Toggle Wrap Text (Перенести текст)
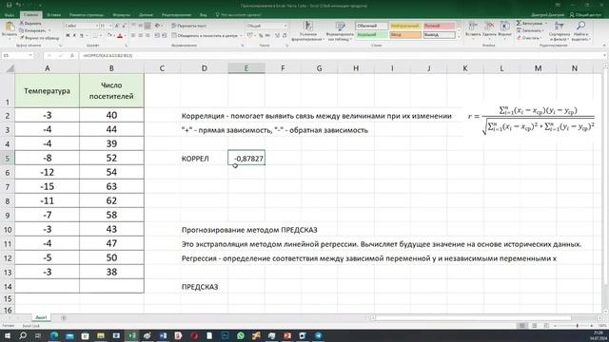This screenshot has width=609, height=342. [189, 26]
